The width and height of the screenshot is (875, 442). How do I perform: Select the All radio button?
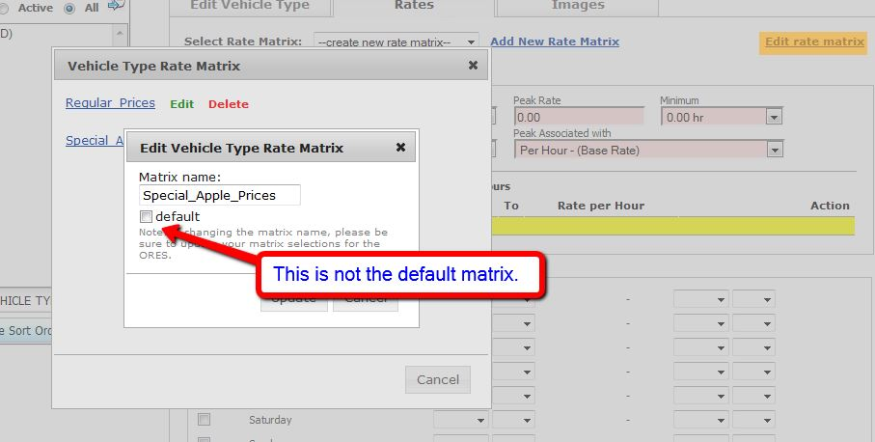point(68,8)
